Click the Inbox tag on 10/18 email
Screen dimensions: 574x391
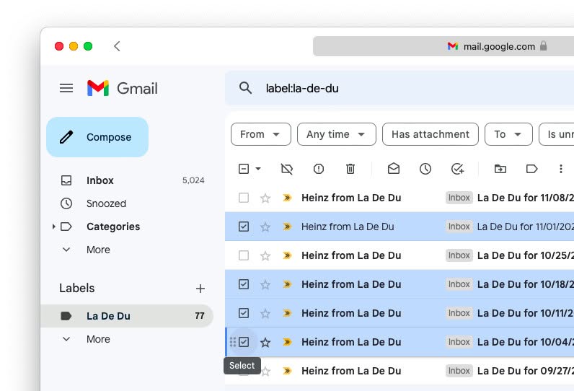459,284
